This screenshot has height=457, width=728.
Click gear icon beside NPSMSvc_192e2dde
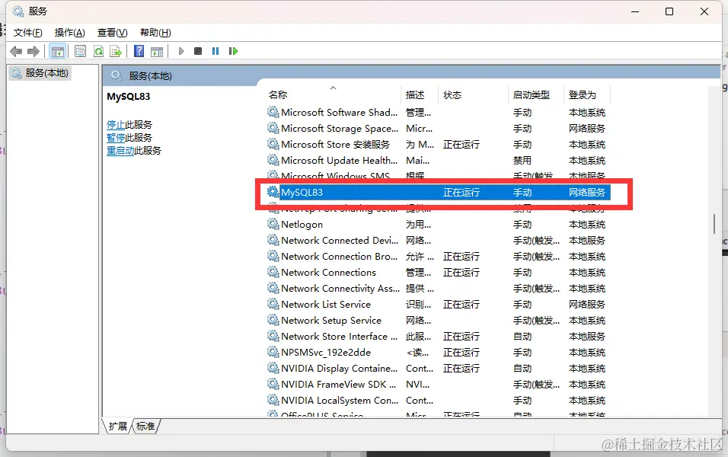tap(273, 352)
